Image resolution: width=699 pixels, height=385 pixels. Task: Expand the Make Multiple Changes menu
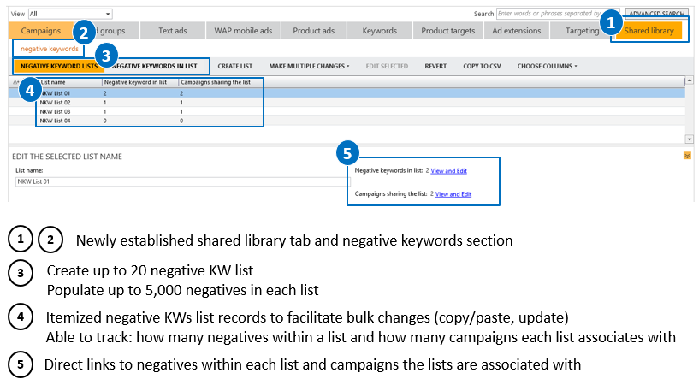coord(309,66)
